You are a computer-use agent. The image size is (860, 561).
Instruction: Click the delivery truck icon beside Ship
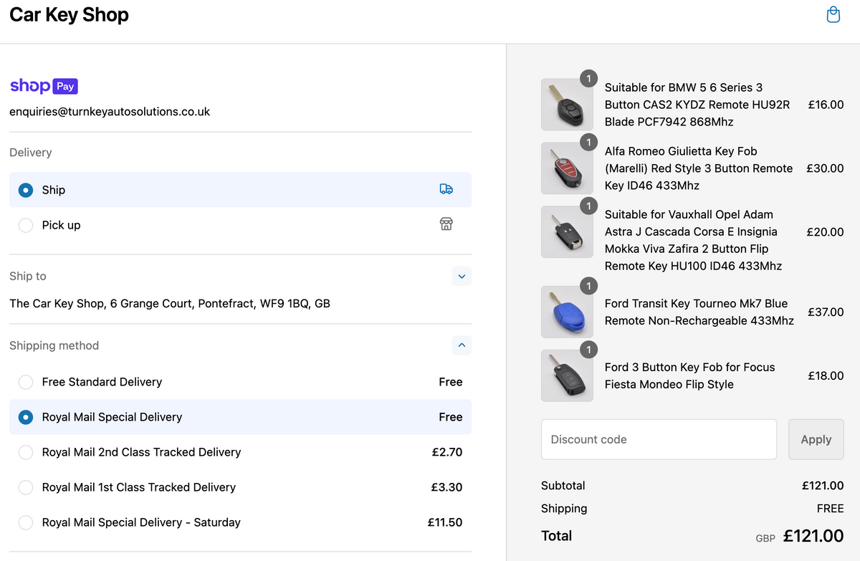coord(446,189)
